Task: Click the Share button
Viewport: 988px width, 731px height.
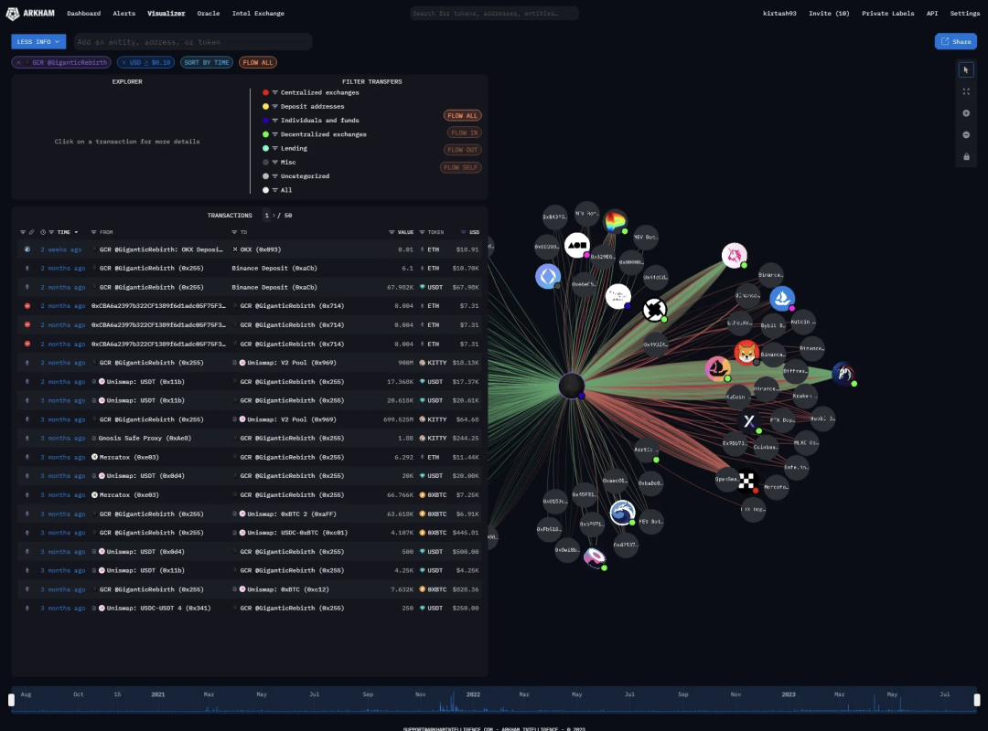Action: tap(955, 41)
